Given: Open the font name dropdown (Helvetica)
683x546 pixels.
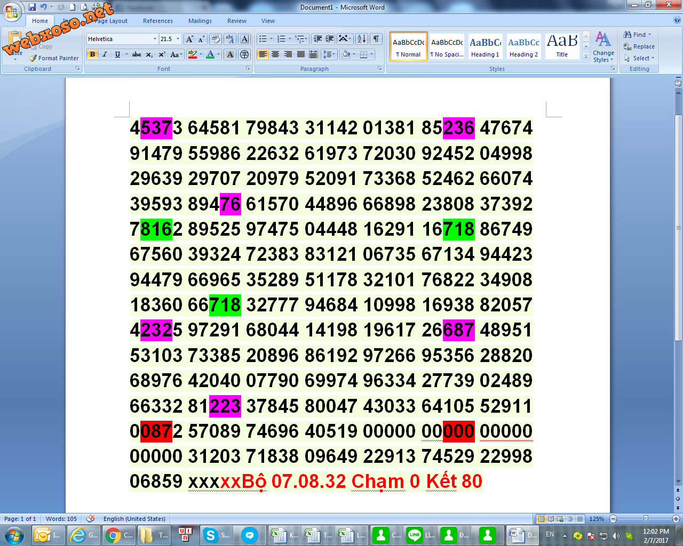Looking at the screenshot, I should (x=155, y=39).
